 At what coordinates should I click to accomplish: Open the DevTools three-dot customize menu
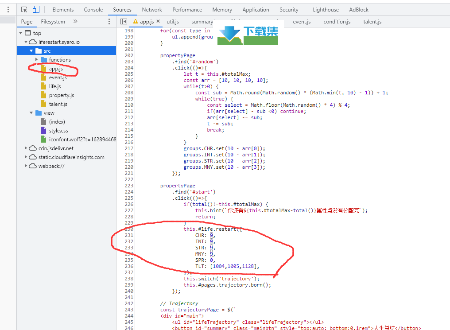point(8,10)
